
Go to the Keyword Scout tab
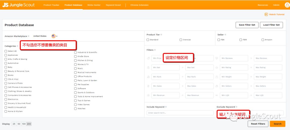113,5
